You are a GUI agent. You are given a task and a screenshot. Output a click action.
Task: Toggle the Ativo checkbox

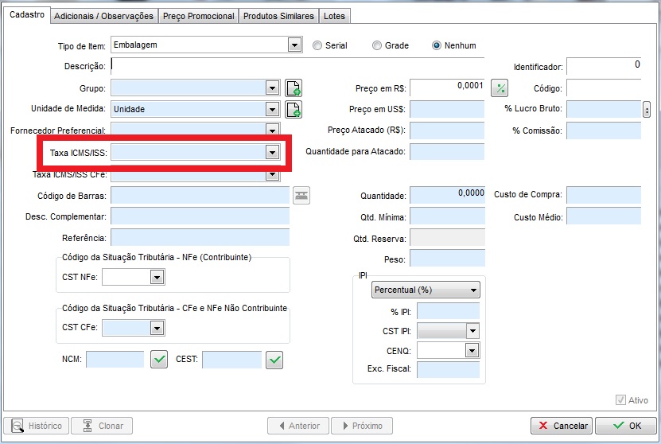tap(621, 400)
